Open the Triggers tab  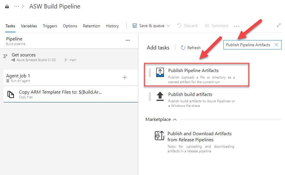click(x=50, y=26)
